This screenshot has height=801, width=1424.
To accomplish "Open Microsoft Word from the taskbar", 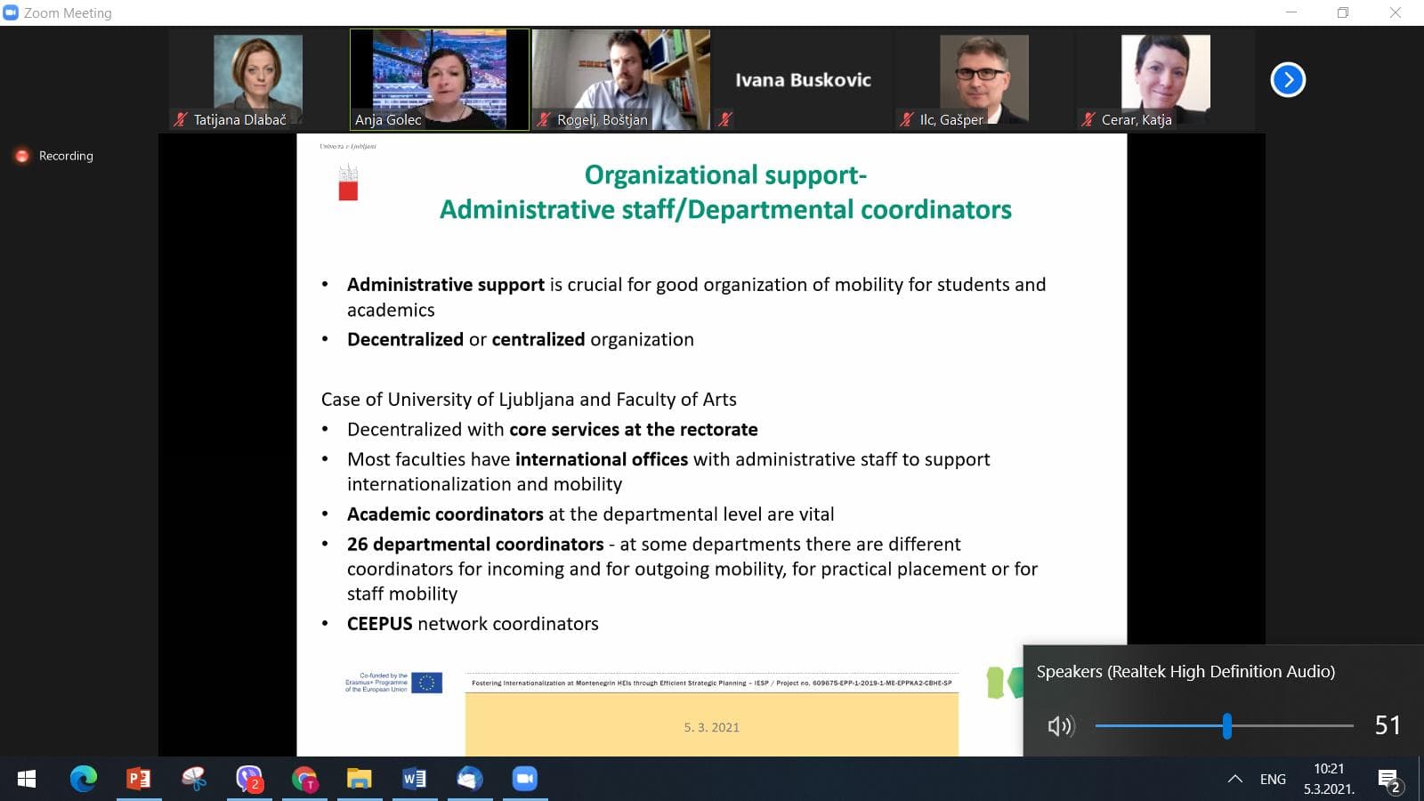I will coord(415,780).
